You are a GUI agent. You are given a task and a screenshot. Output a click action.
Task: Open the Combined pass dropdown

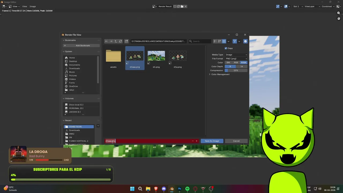click(328, 6)
